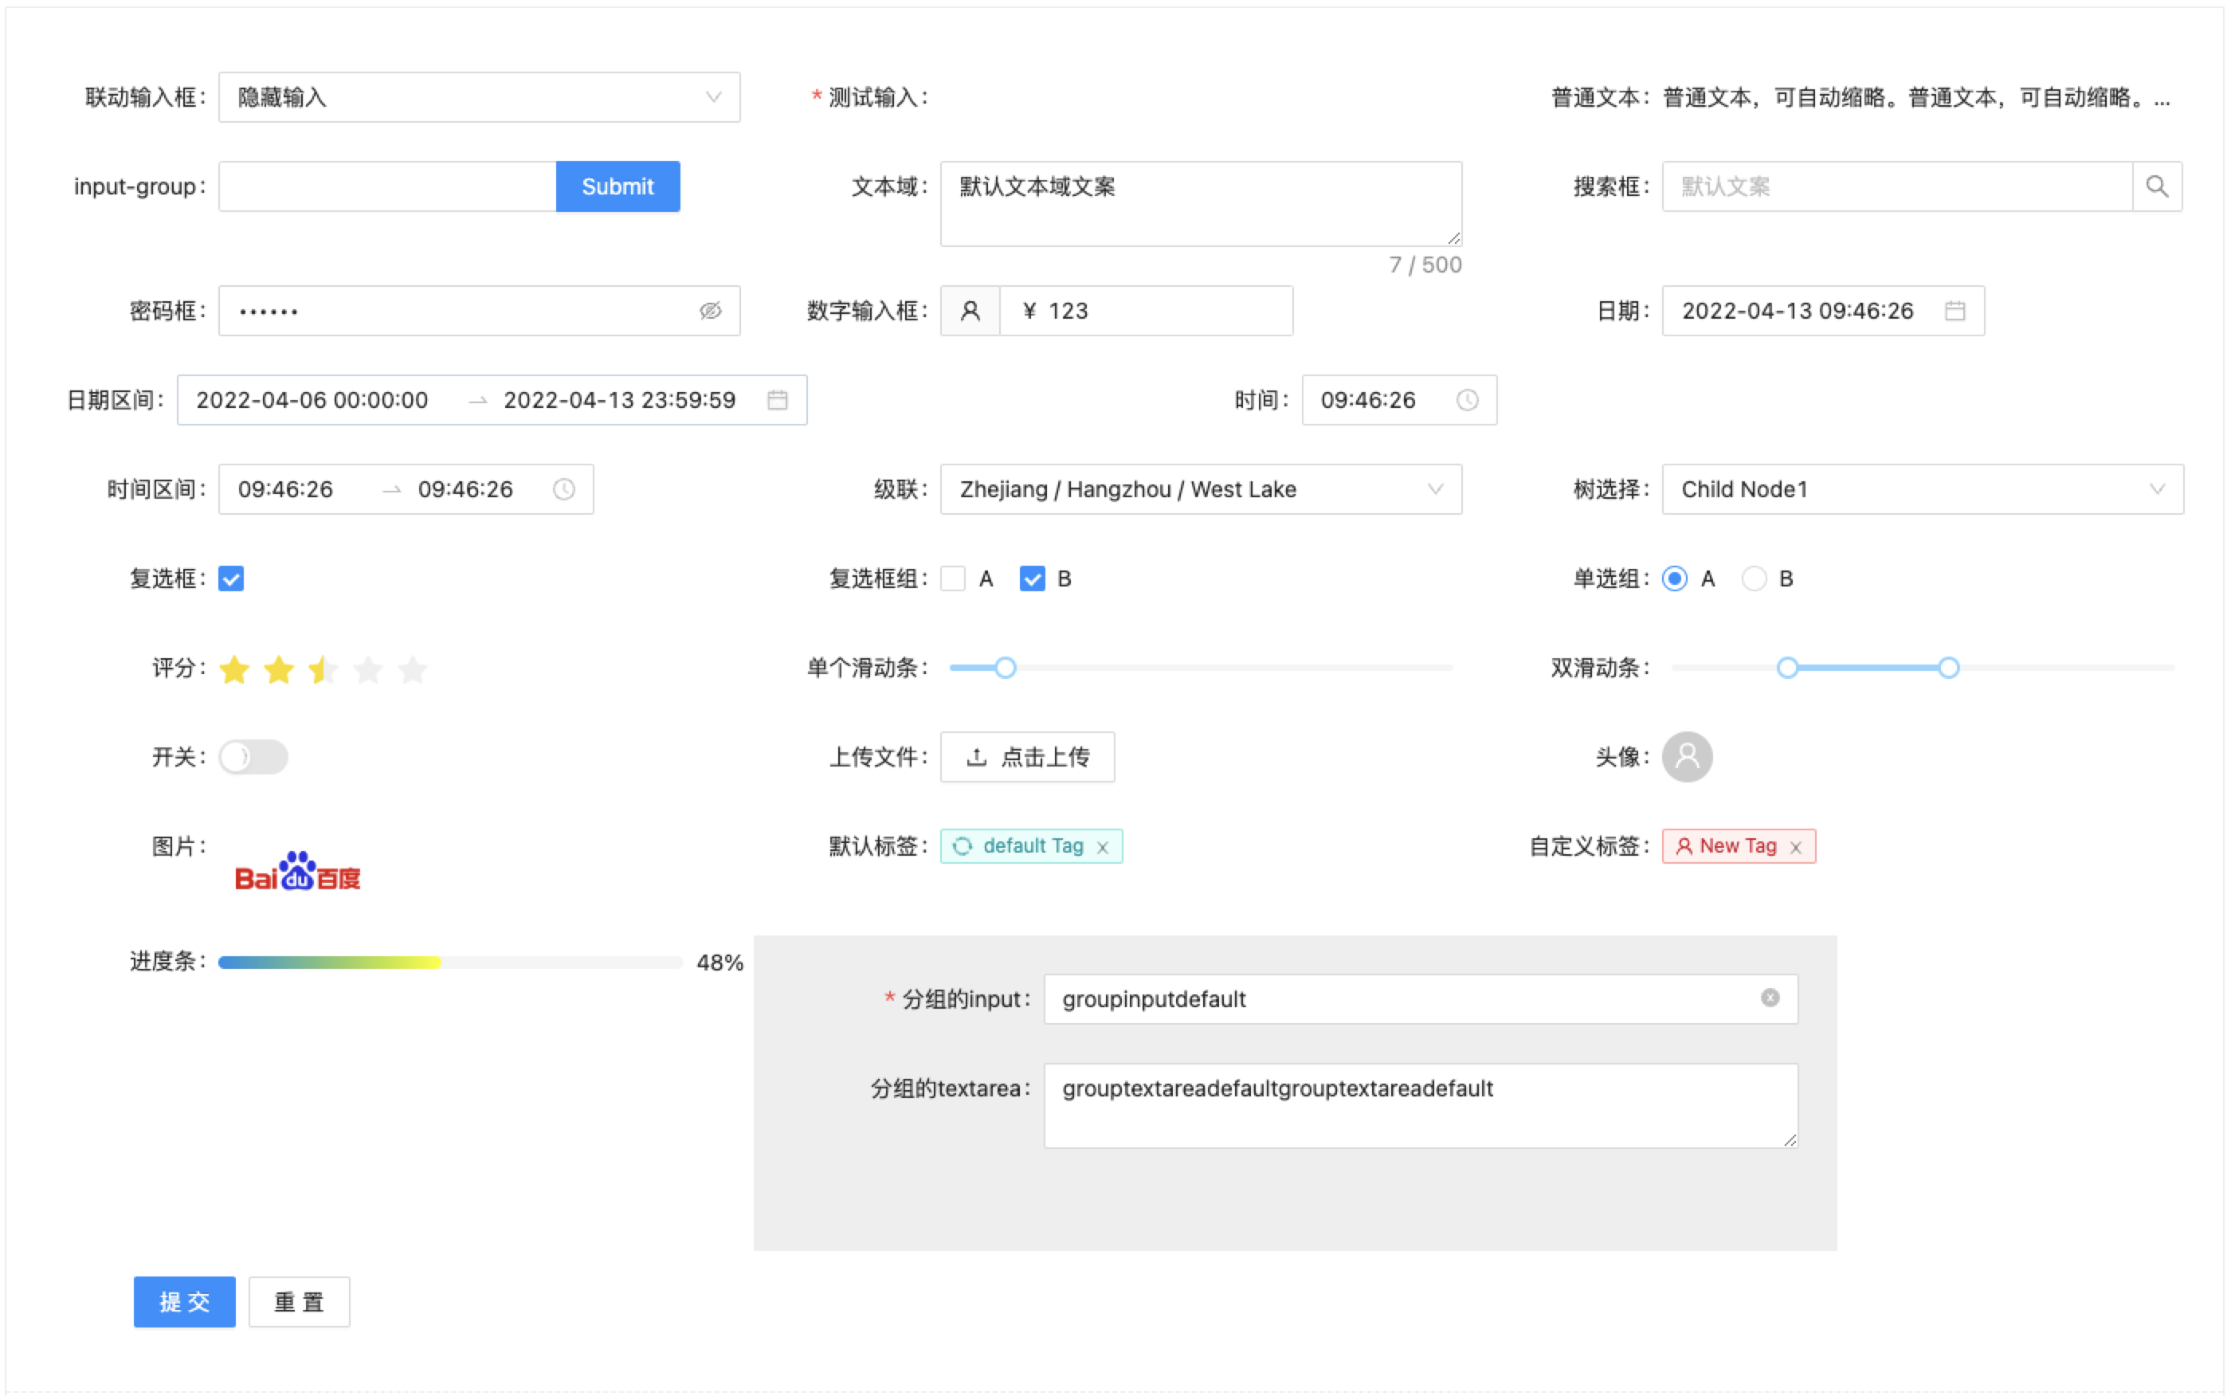Select radio option B in 单选组

[1754, 579]
